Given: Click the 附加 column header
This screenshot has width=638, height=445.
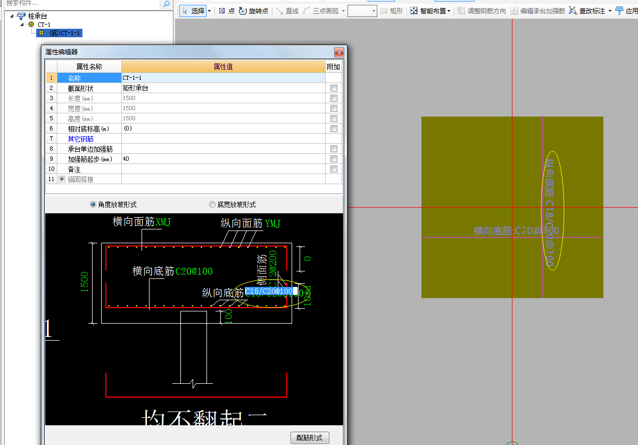Looking at the screenshot, I should pos(333,67).
